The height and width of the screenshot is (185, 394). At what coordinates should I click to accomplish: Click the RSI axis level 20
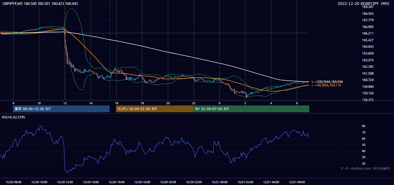pyautogui.click(x=364, y=163)
